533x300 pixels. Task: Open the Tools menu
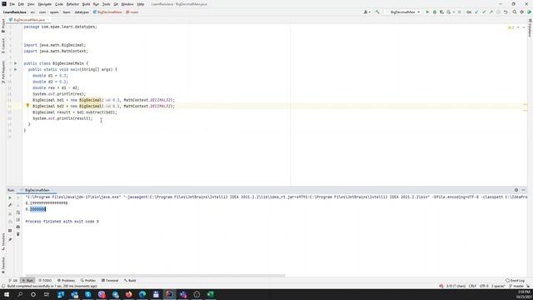click(106, 4)
